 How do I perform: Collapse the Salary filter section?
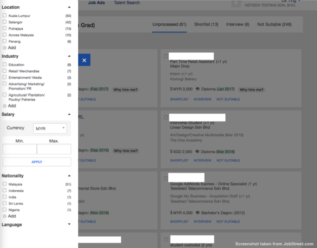[x=69, y=114]
